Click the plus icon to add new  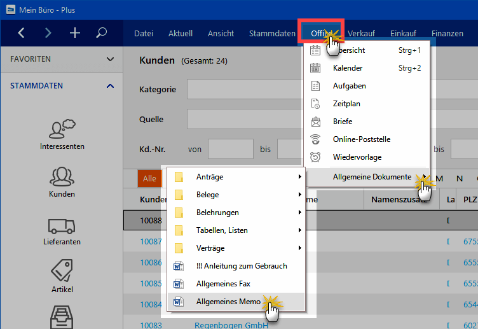(75, 32)
